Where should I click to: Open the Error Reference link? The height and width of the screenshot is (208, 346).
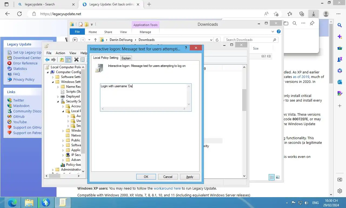tap(25, 63)
